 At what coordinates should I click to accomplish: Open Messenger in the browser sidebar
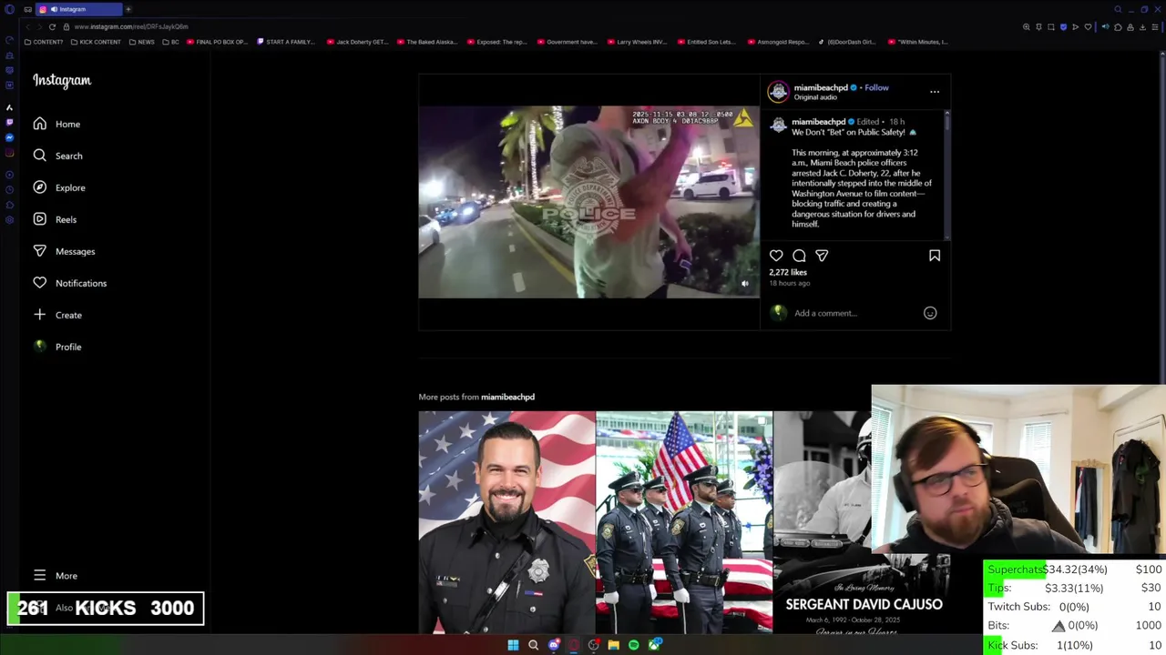(9, 137)
